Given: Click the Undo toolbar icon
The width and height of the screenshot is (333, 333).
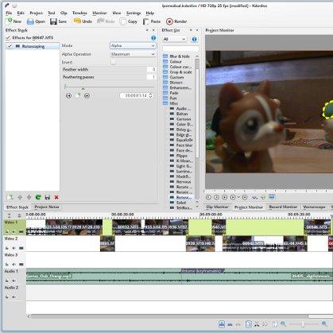Looking at the screenshot, I should pyautogui.click(x=77, y=21).
